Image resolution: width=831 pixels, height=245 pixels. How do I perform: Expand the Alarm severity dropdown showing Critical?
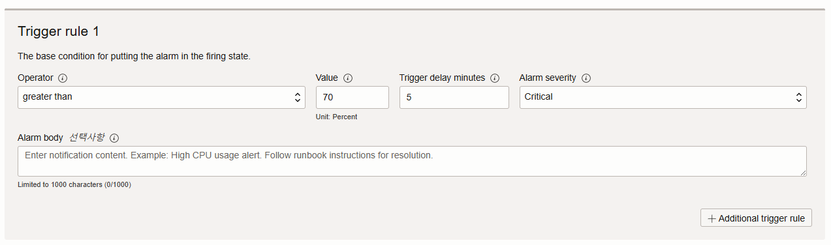(663, 97)
